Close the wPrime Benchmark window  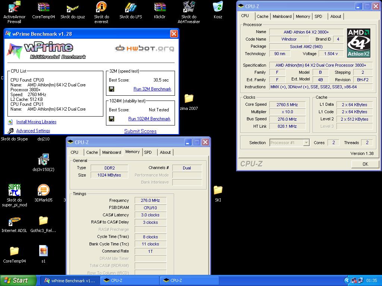(174, 34)
